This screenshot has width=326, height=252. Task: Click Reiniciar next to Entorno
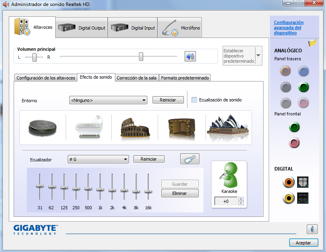pyautogui.click(x=168, y=100)
